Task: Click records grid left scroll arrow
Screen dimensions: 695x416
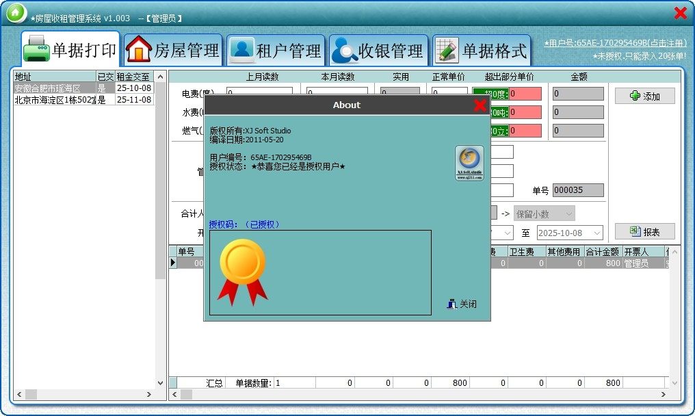Action: pos(174,394)
